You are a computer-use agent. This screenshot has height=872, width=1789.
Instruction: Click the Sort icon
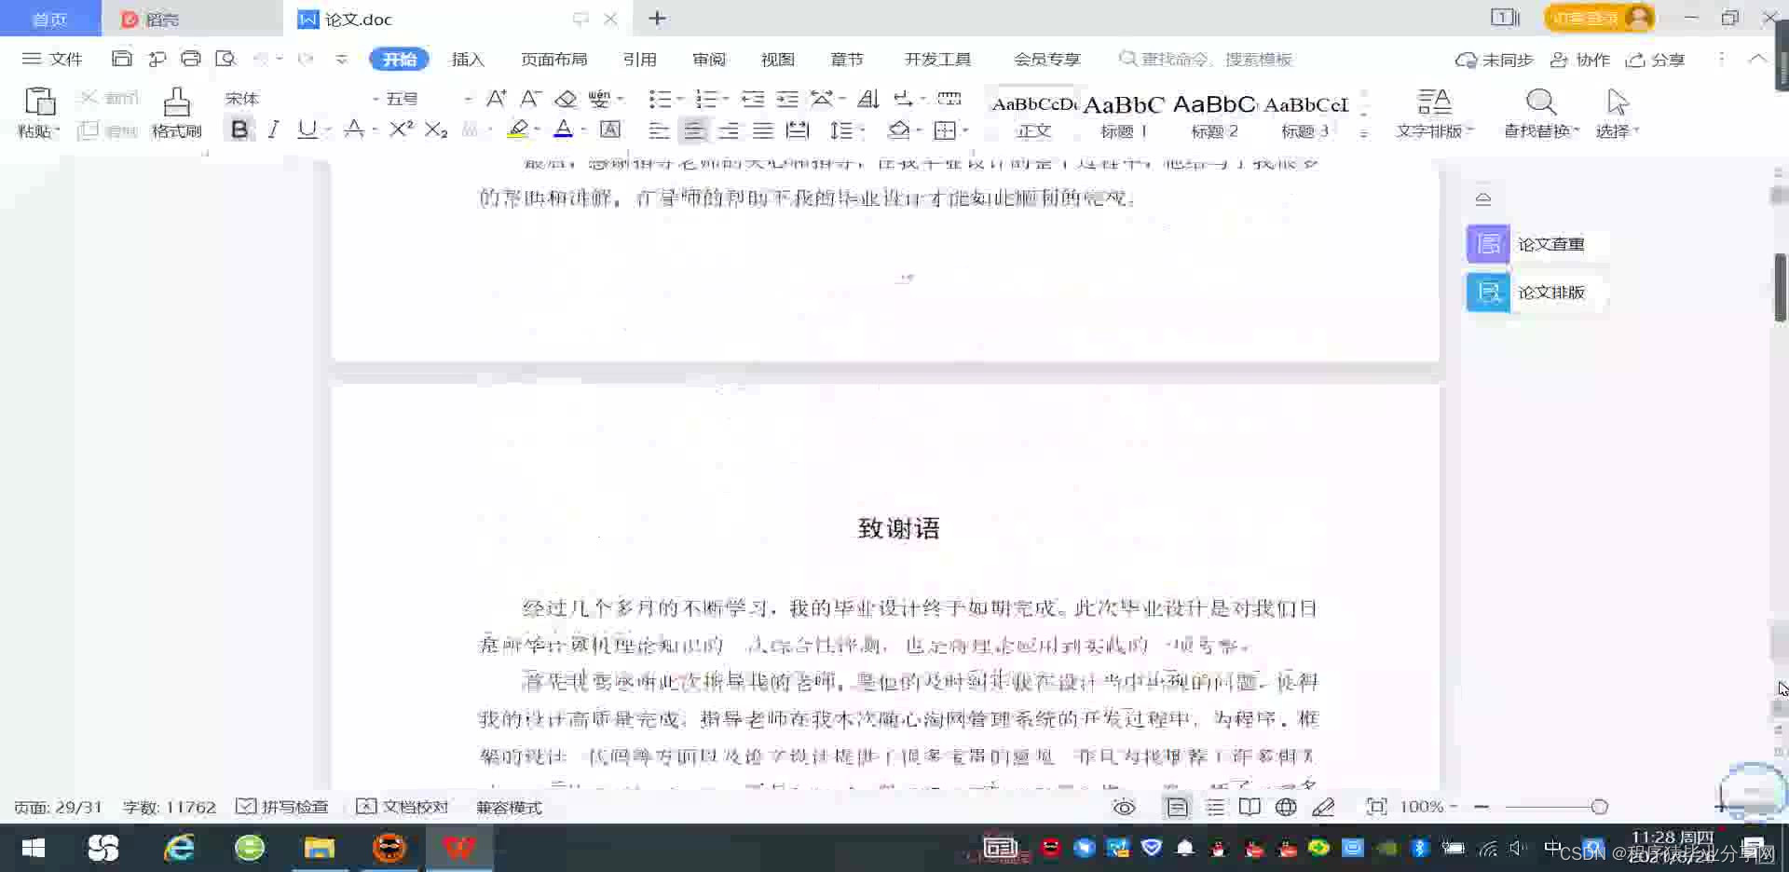[x=867, y=98]
